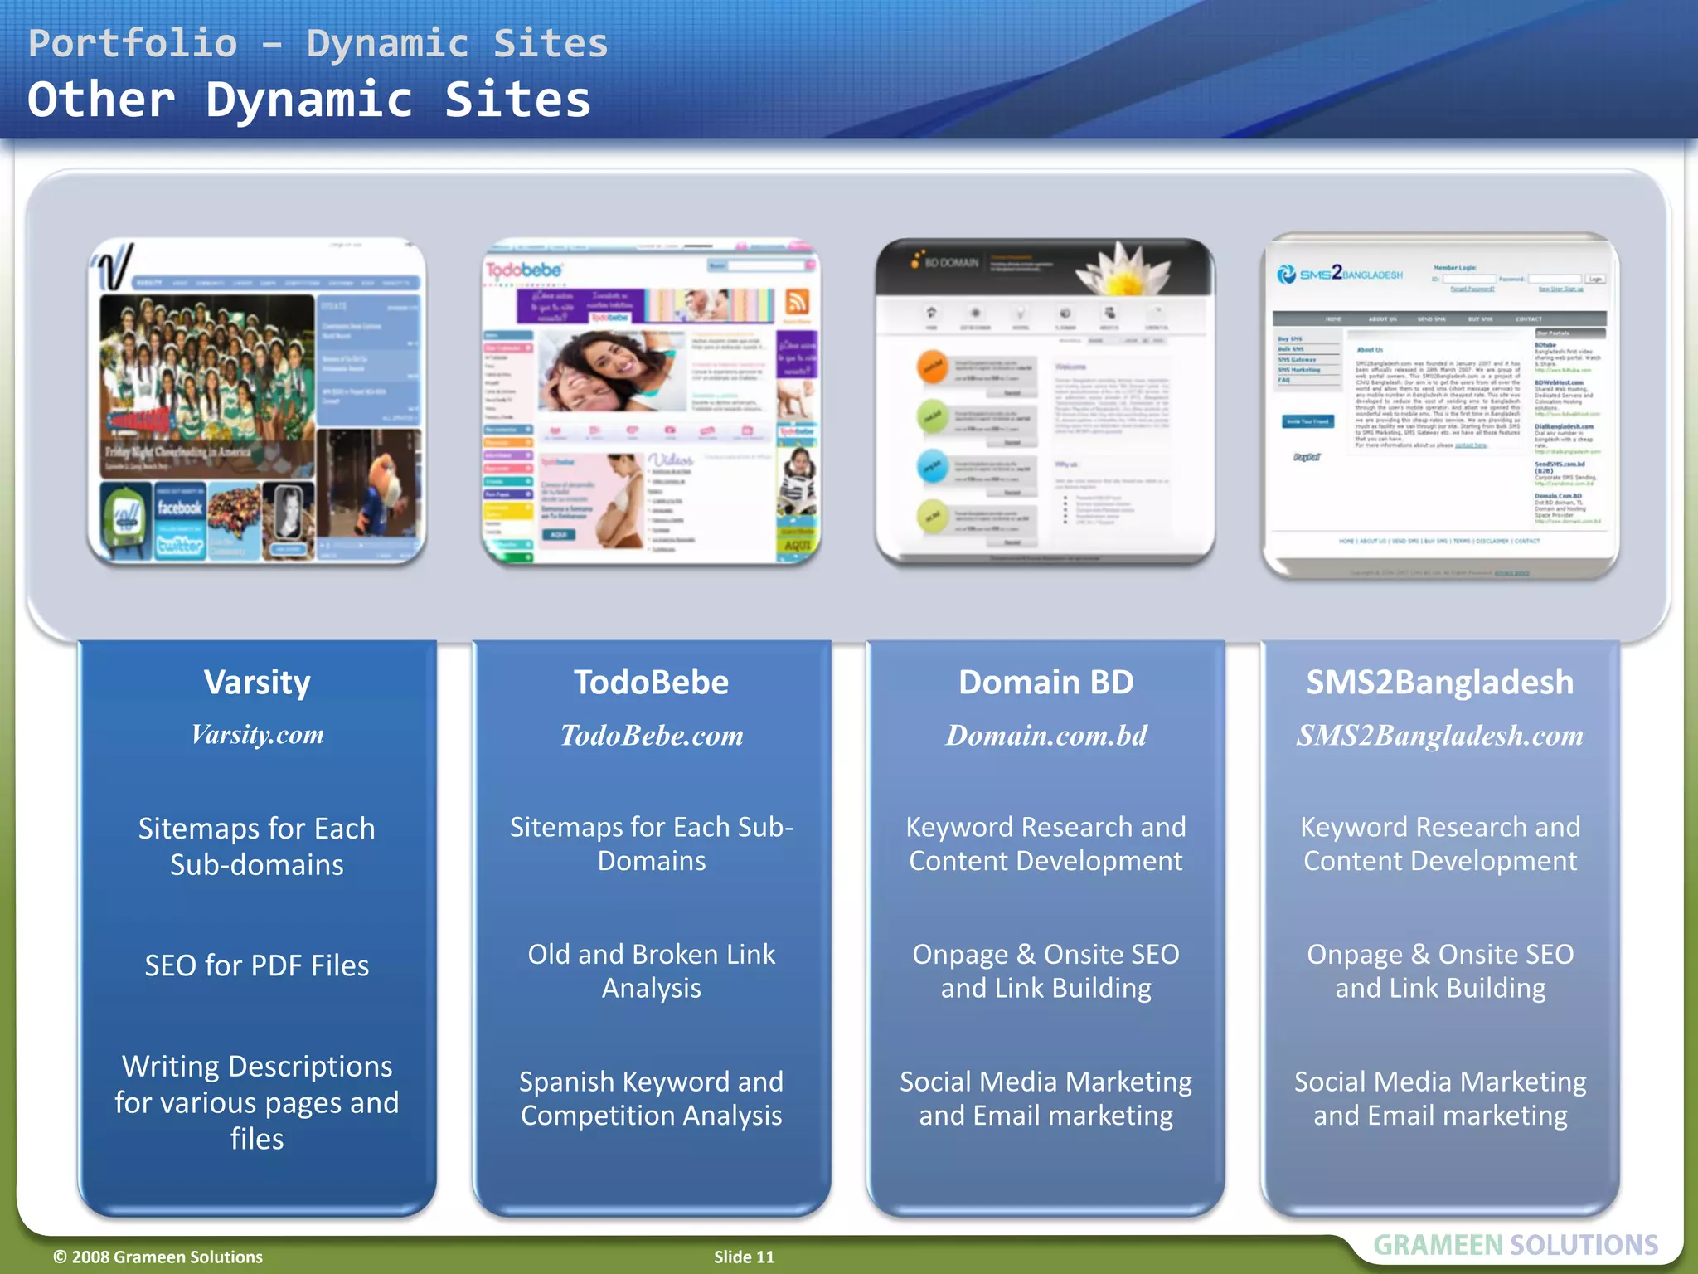The width and height of the screenshot is (1698, 1274).
Task: Click 'Onpage & Onsite SEO' under Domain BD
Action: pyautogui.click(x=1046, y=955)
